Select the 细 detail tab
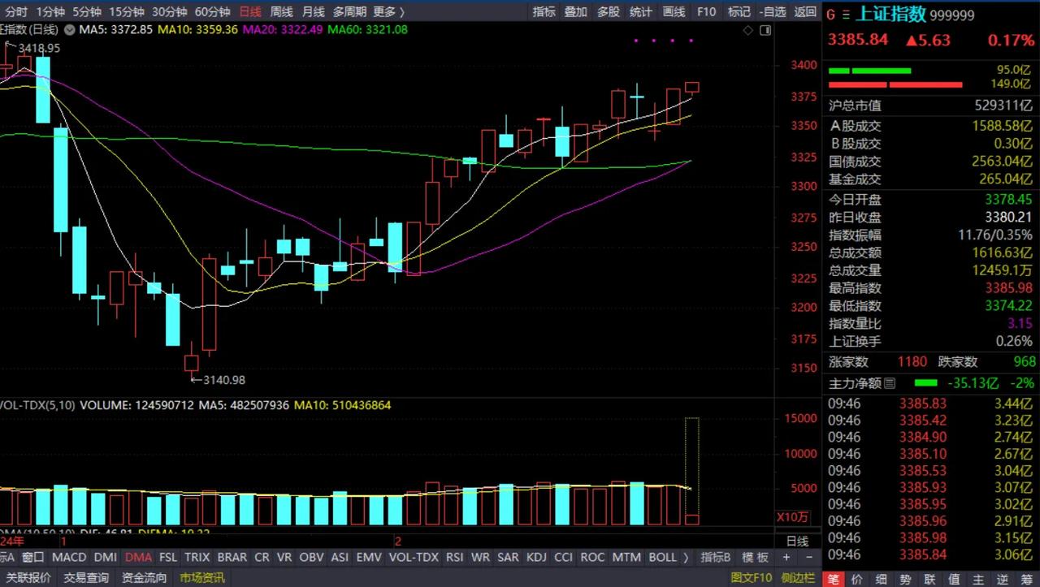The width and height of the screenshot is (1040, 587). (x=882, y=578)
